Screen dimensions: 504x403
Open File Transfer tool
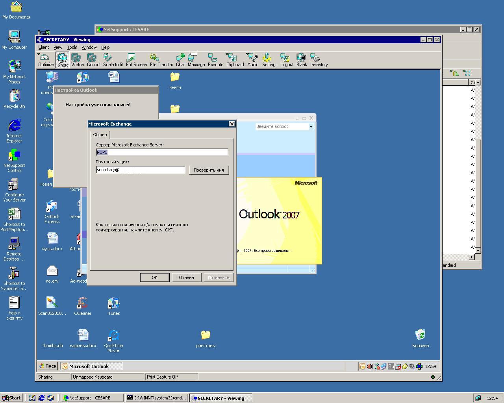(x=161, y=60)
